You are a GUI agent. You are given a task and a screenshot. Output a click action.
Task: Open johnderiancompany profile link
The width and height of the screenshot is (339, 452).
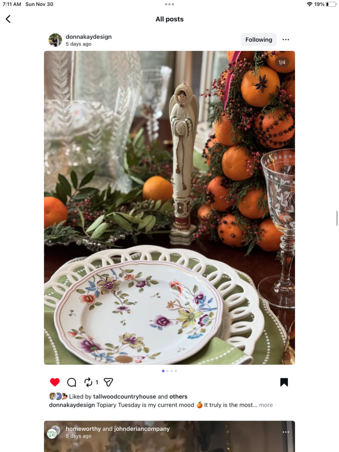(142, 429)
